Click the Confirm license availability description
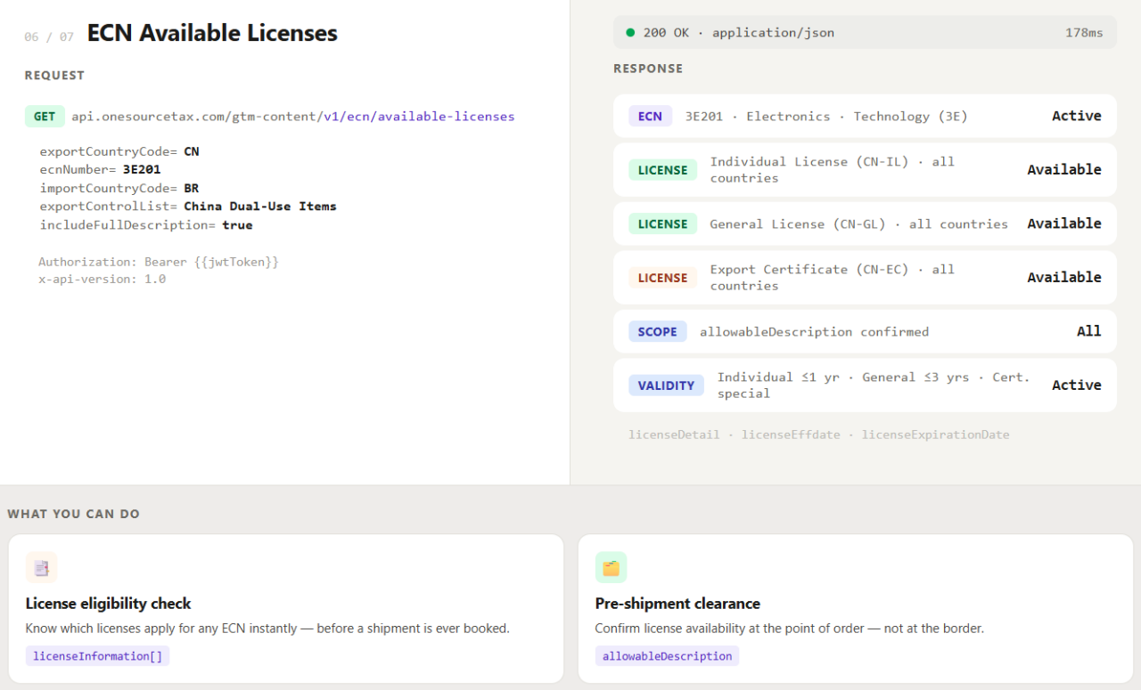The width and height of the screenshot is (1141, 690). [790, 629]
